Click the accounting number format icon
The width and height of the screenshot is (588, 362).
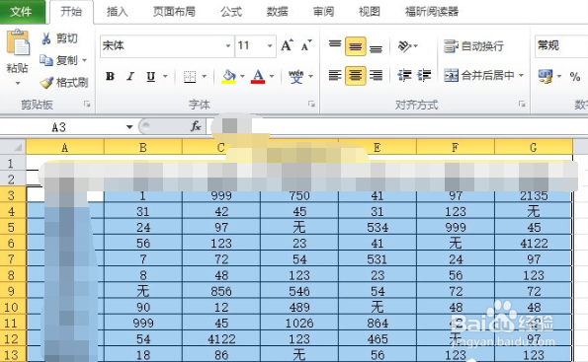[546, 76]
